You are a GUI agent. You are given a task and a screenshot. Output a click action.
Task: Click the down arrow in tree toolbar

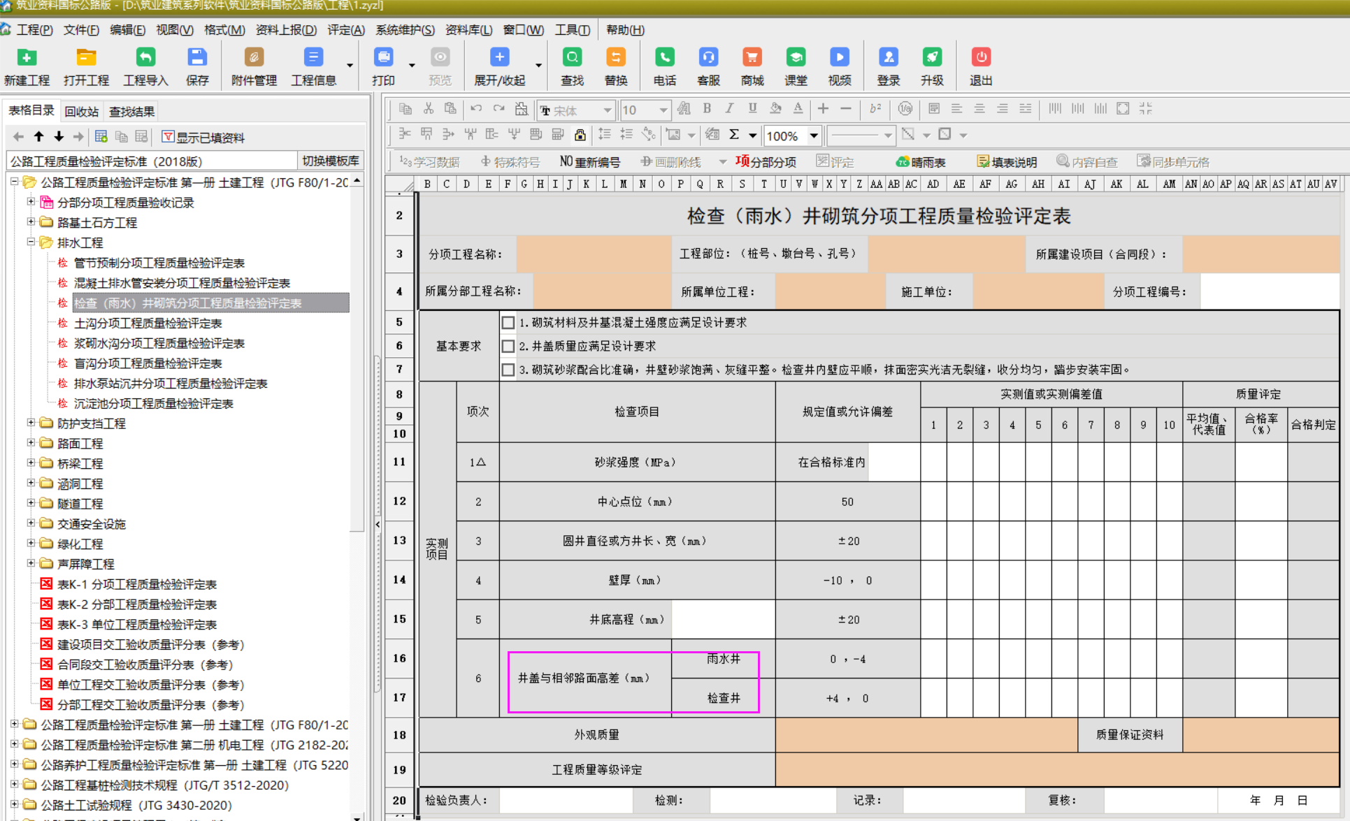coord(59,137)
